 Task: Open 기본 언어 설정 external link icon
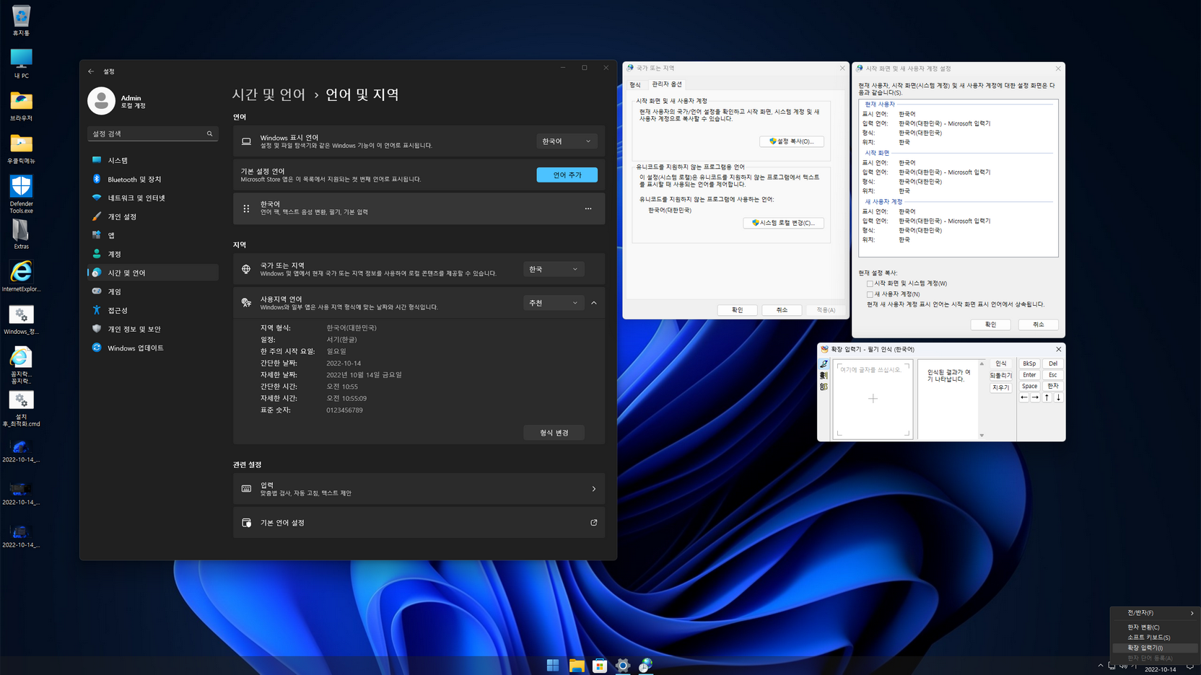point(594,523)
